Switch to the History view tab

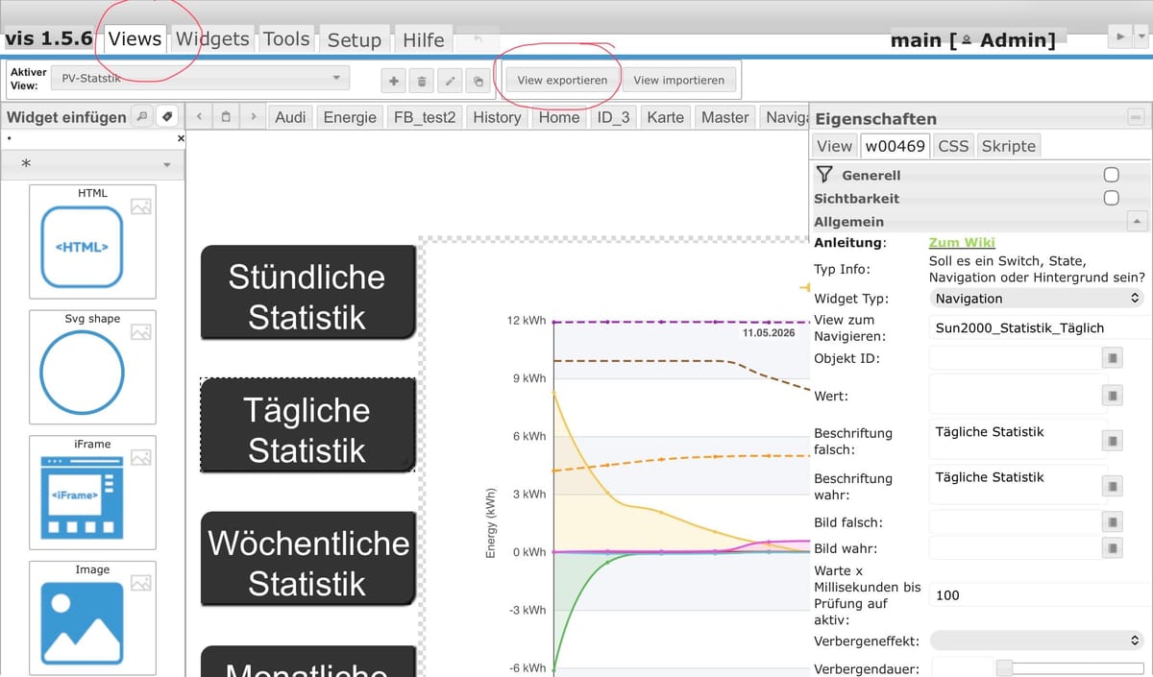pyautogui.click(x=497, y=117)
